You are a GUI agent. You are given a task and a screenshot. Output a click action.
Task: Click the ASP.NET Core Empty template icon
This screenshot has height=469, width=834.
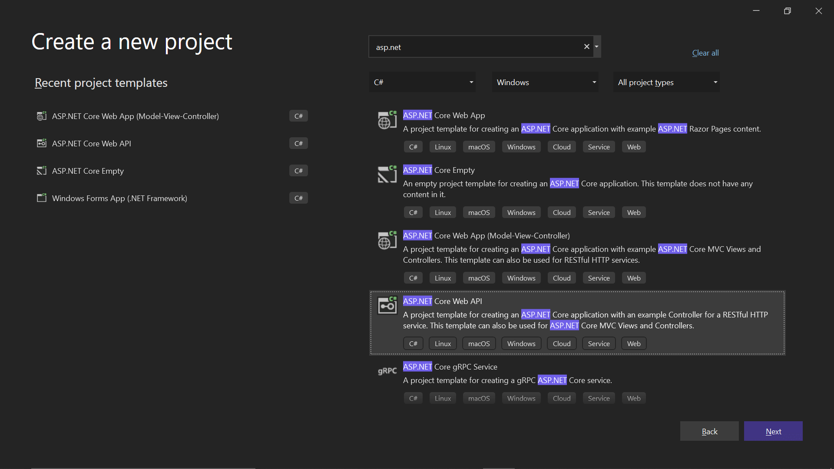pyautogui.click(x=387, y=175)
